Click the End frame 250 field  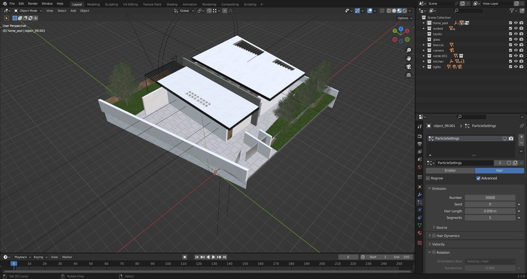click(x=402, y=257)
